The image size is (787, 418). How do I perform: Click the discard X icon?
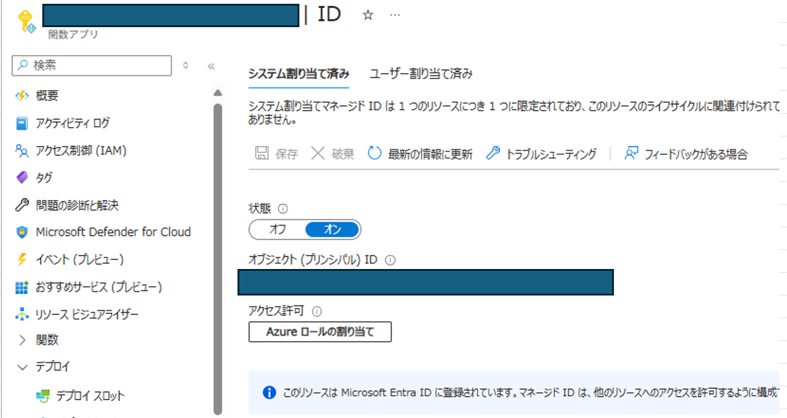point(318,153)
